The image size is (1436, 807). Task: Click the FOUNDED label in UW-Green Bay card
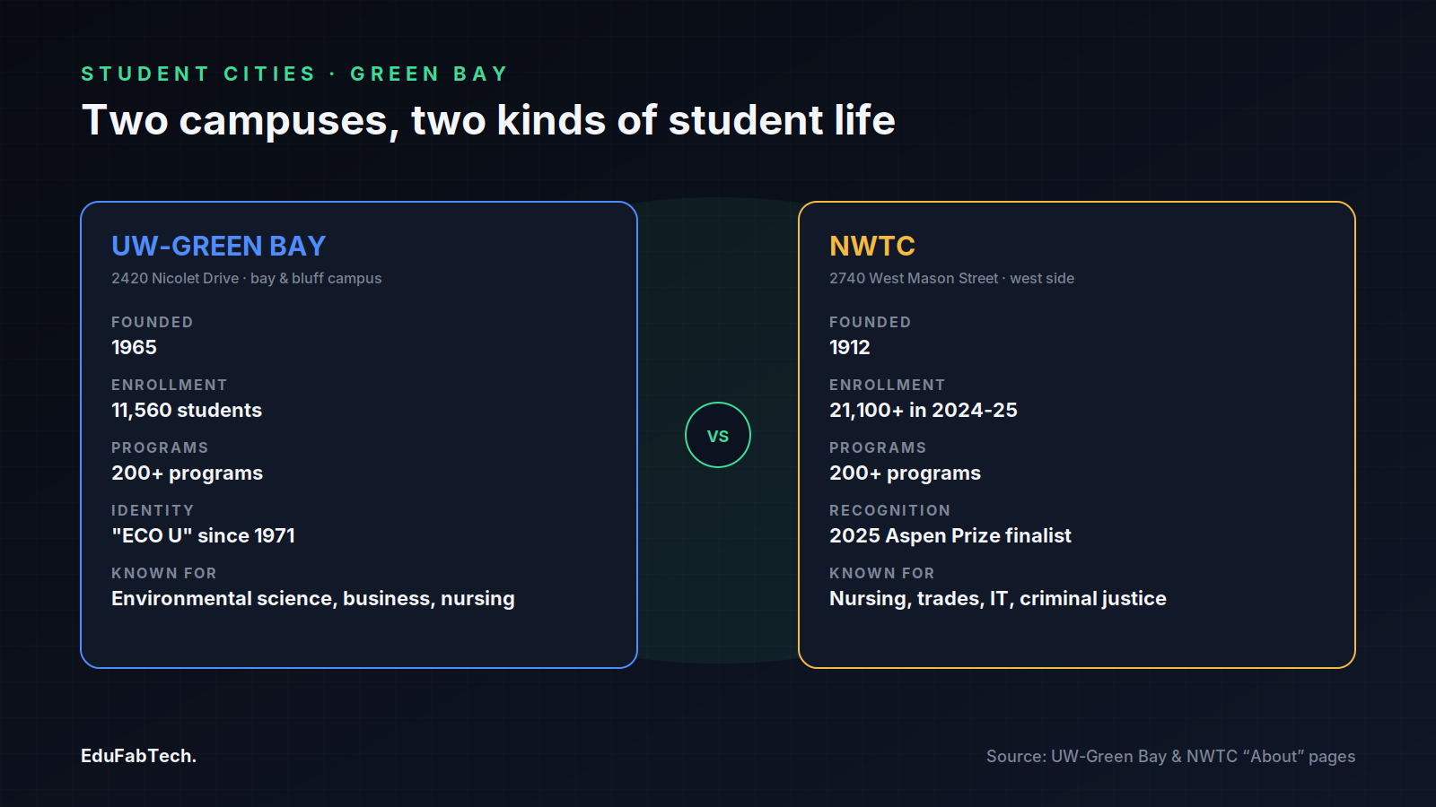[x=153, y=322]
